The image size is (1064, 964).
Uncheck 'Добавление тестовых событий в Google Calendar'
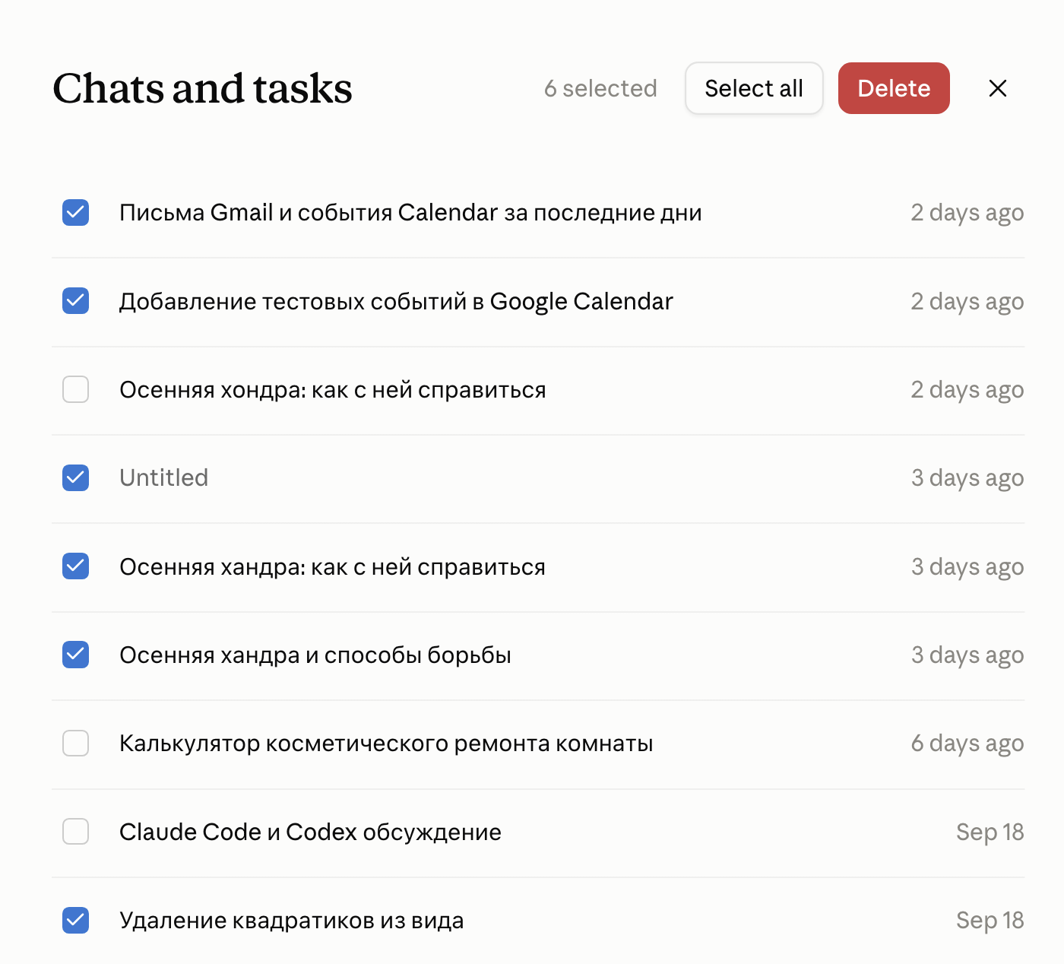click(x=75, y=301)
